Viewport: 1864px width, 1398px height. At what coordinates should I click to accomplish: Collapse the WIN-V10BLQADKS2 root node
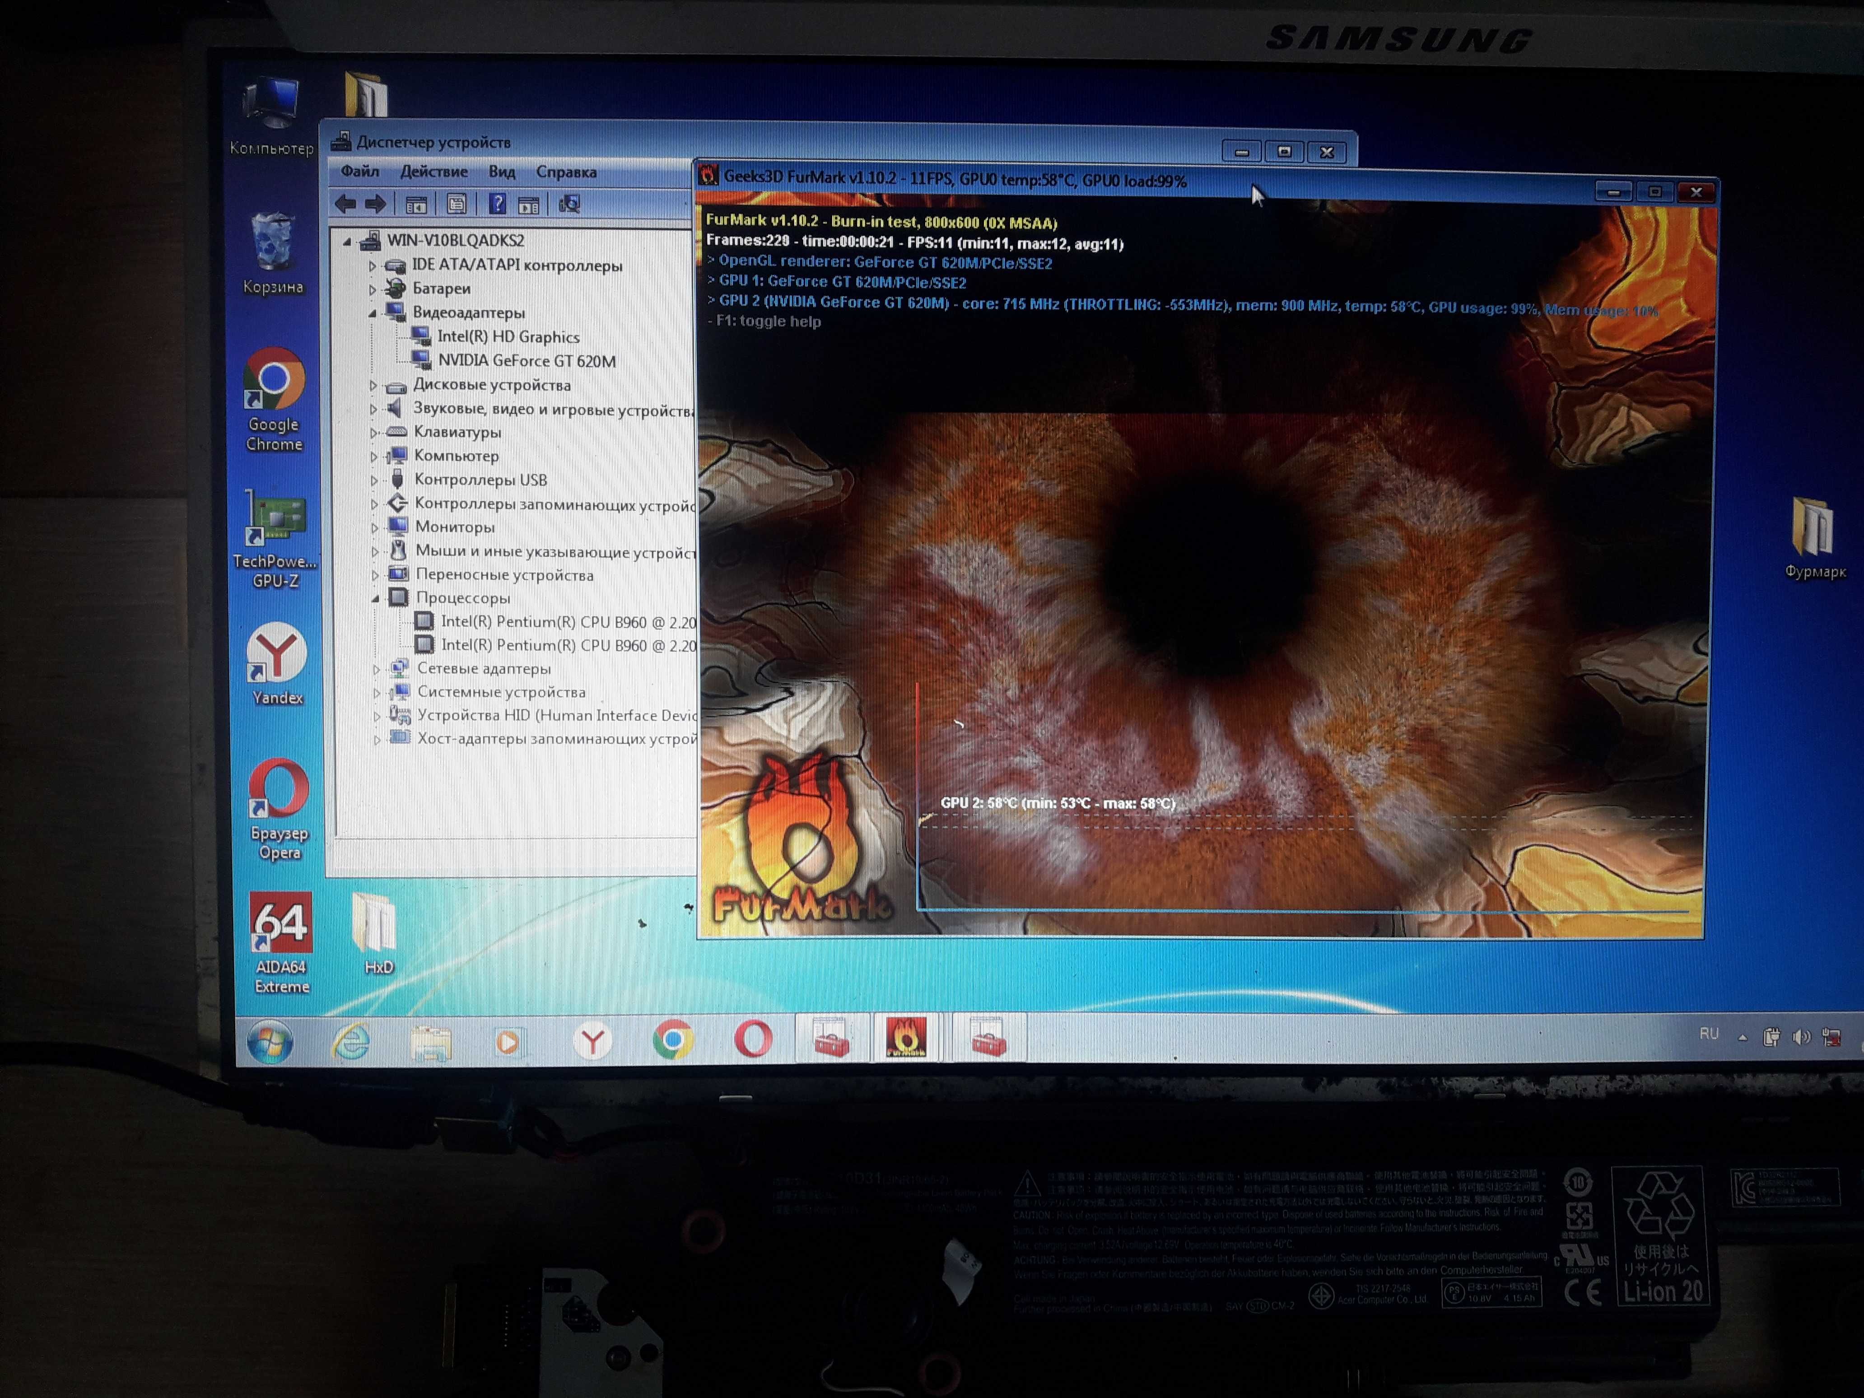347,242
